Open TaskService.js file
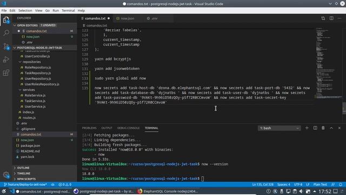Viewport: 346px width, 195px height. point(35,101)
